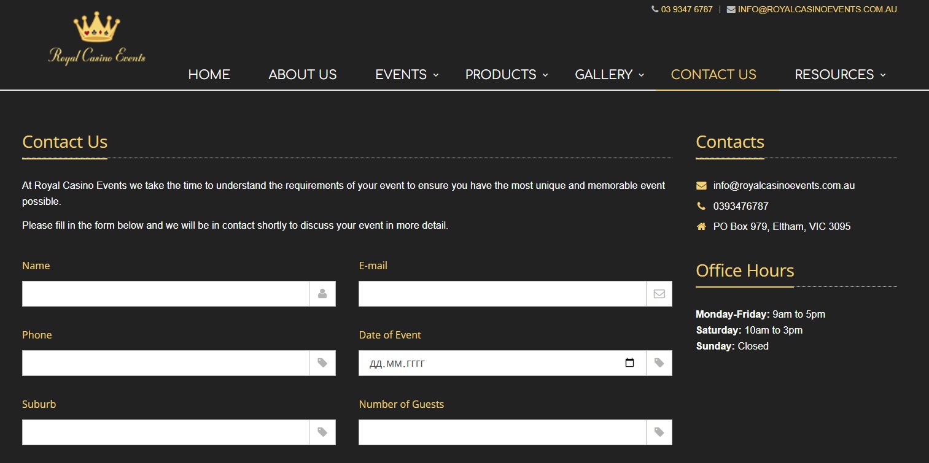Click the Saturday: 10am to 3pm line

pos(749,330)
